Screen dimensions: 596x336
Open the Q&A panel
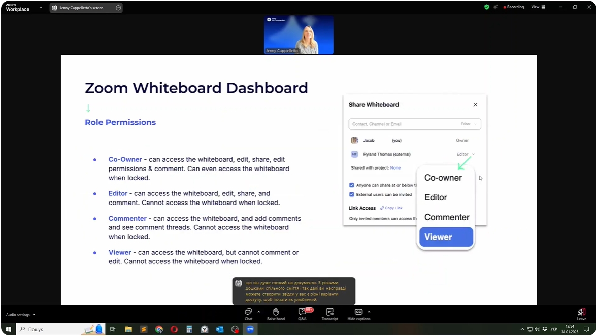pos(302,314)
